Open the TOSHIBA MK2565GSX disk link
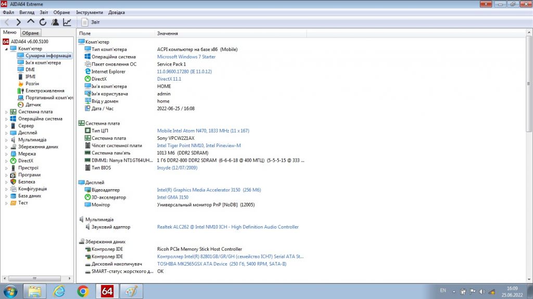This screenshot has height=299, width=533. [x=222, y=264]
